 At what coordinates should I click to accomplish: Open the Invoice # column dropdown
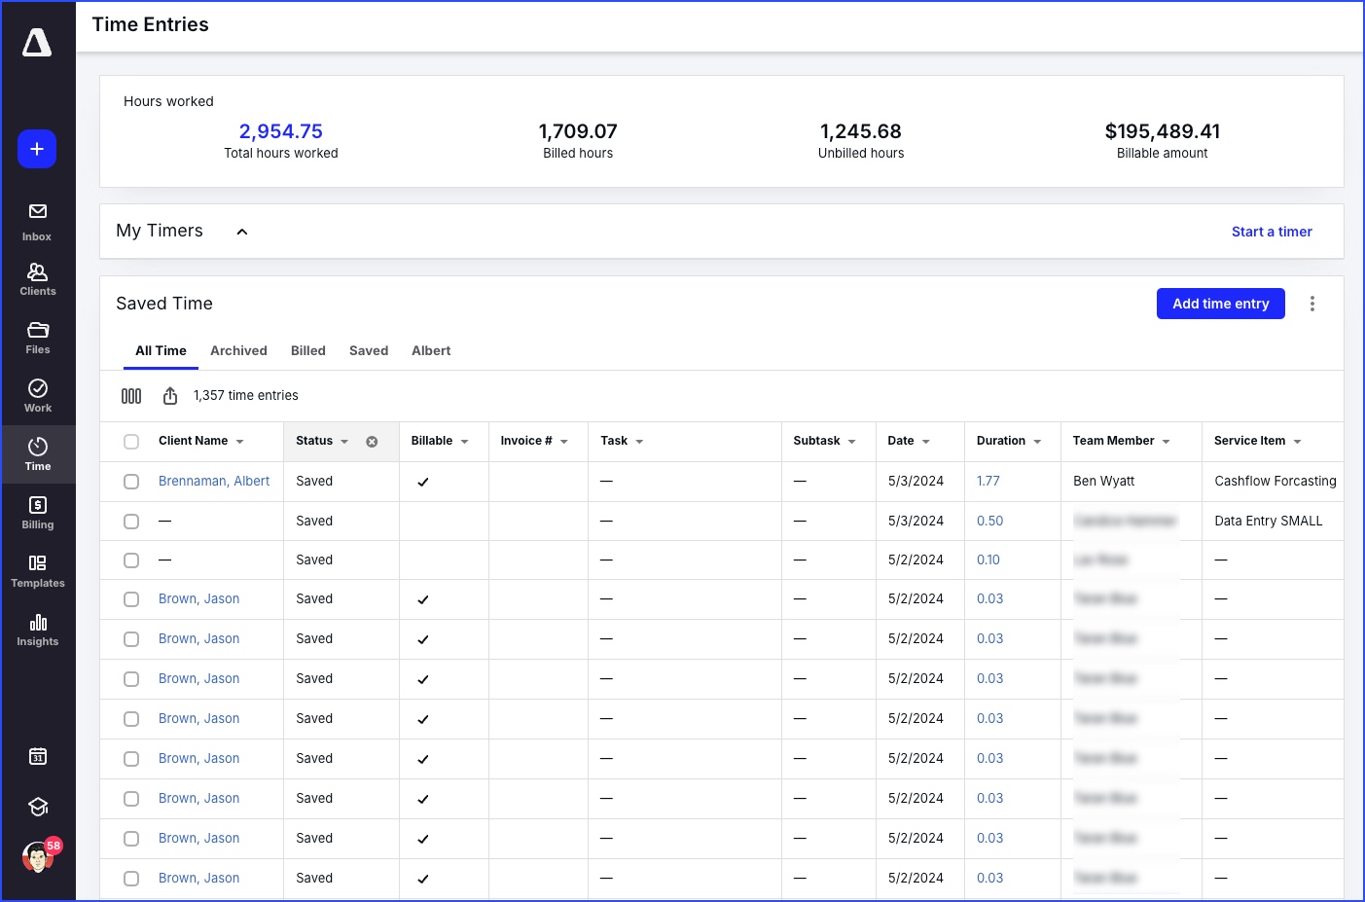pos(564,442)
